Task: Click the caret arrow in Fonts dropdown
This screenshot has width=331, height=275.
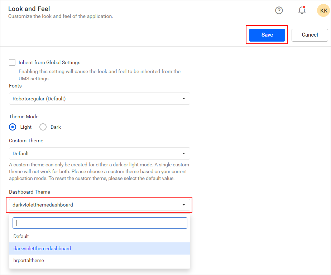Action: 183,99
